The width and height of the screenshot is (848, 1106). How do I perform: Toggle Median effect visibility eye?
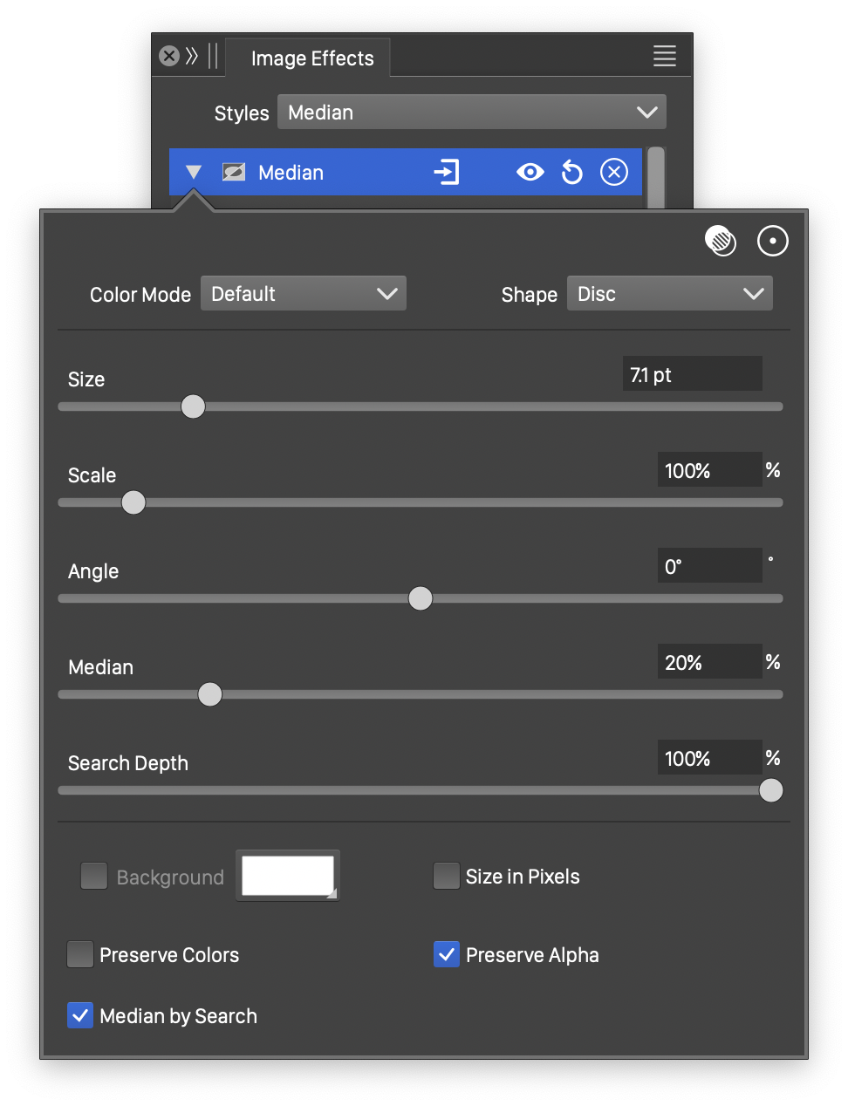tap(530, 173)
